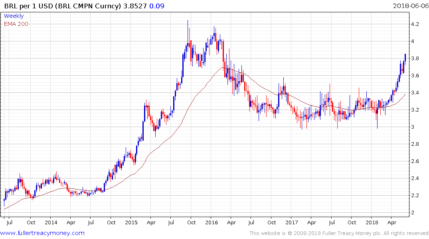Click the 3 price axis label
Viewport: 429px width, 239px height.
click(413, 127)
